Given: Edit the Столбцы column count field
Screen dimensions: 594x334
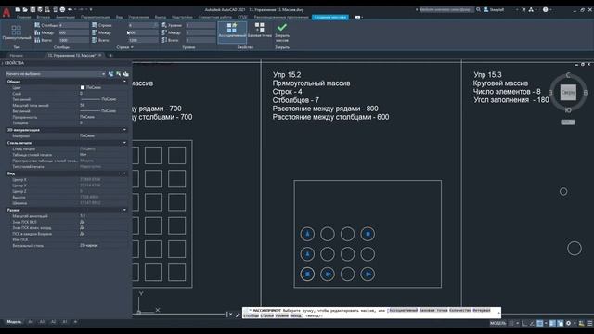Looking at the screenshot, I should (73, 25).
